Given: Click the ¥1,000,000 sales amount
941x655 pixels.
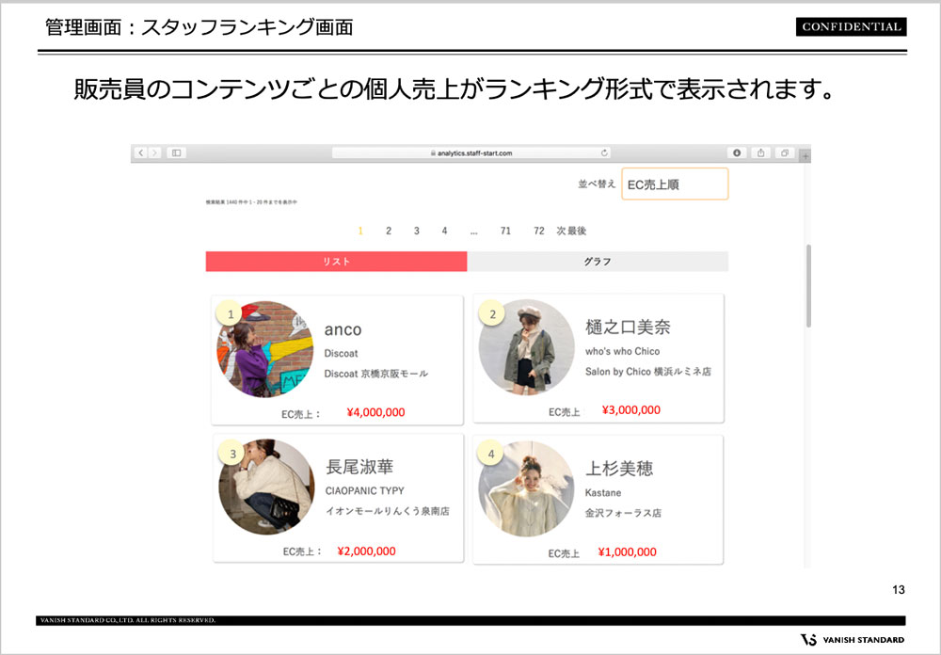Looking at the screenshot, I should pyautogui.click(x=627, y=551).
